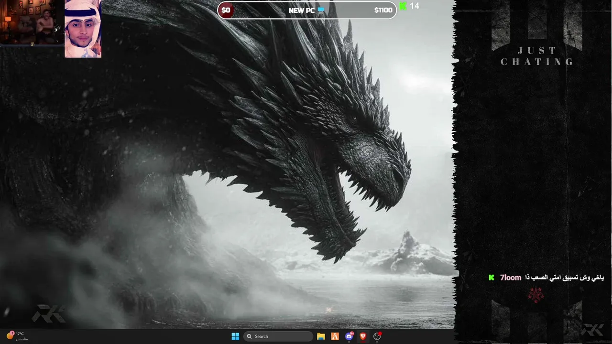Screen dimensions: 612x344
Task: Click the green Kick viewer count icon
Action: coord(403,6)
